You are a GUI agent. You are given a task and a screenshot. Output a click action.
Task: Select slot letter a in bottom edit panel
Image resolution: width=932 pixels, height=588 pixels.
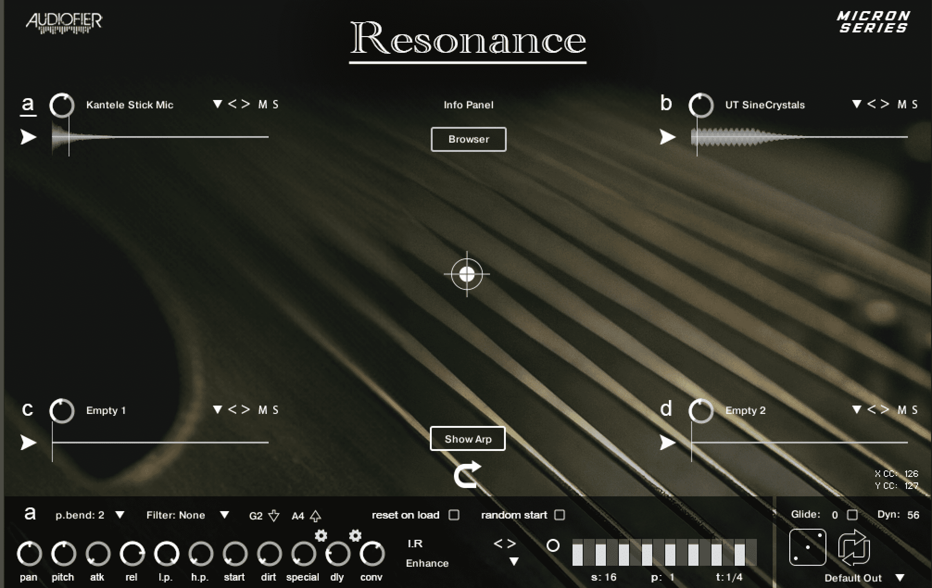click(31, 514)
